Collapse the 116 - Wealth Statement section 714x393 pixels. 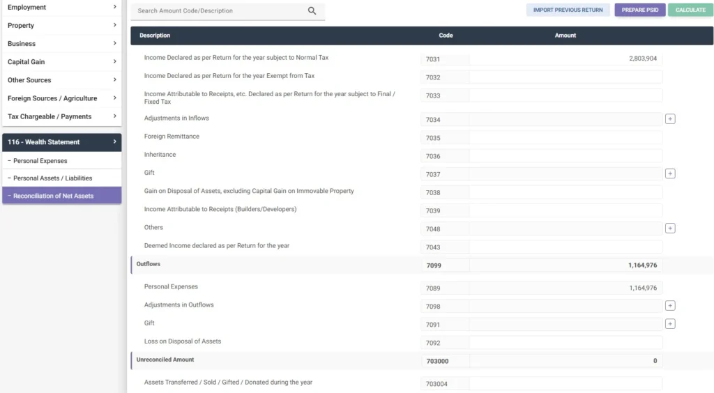coord(62,142)
